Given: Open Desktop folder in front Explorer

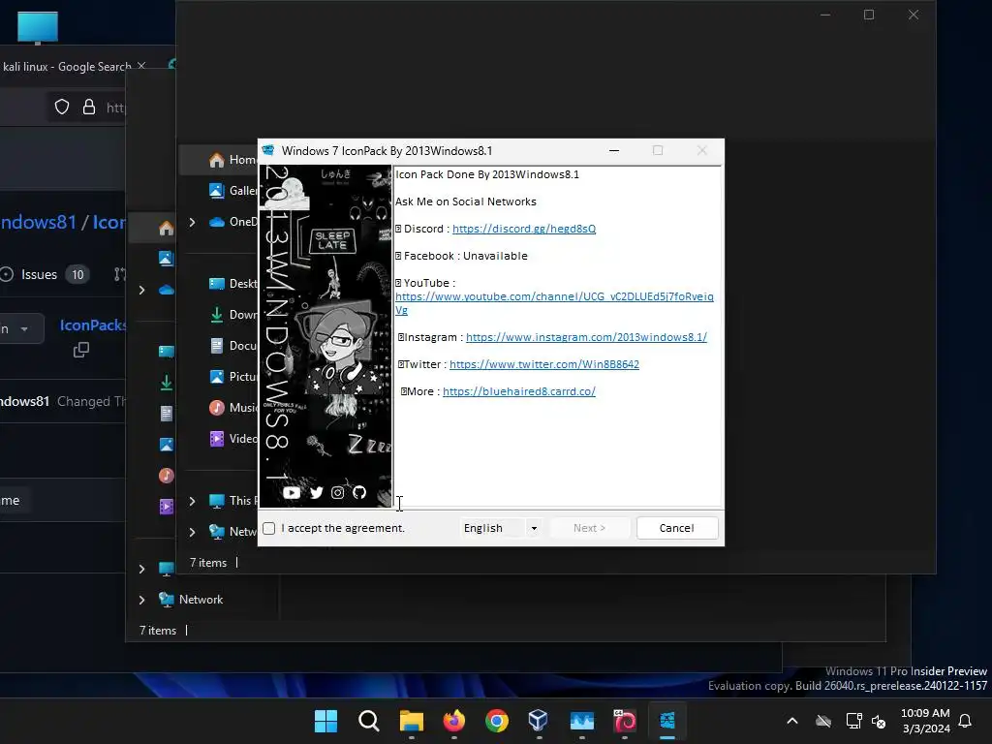Looking at the screenshot, I should [232, 284].
